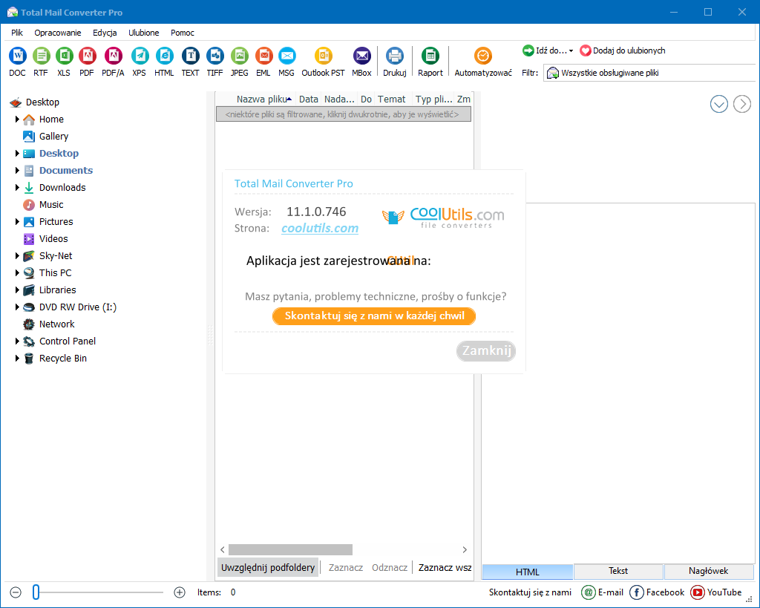Expand the Desktop subfolder node
This screenshot has height=608, width=760.
pyautogui.click(x=17, y=153)
